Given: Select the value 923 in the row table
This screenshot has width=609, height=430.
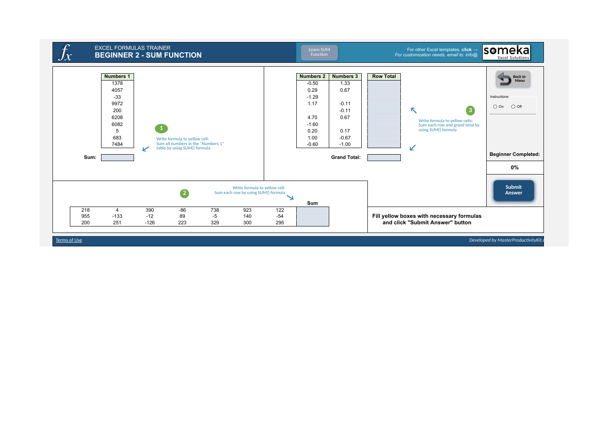Looking at the screenshot, I should [248, 210].
